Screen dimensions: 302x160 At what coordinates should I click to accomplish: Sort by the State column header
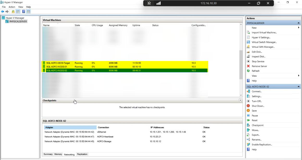82,25
